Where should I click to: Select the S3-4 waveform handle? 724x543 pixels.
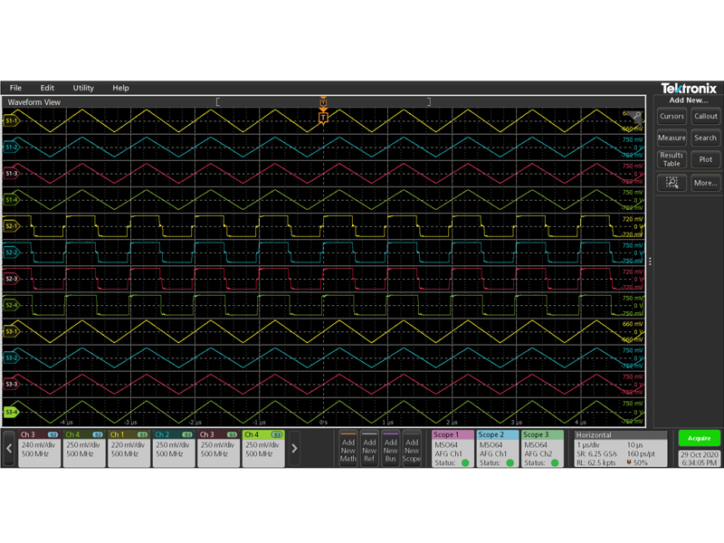12,413
